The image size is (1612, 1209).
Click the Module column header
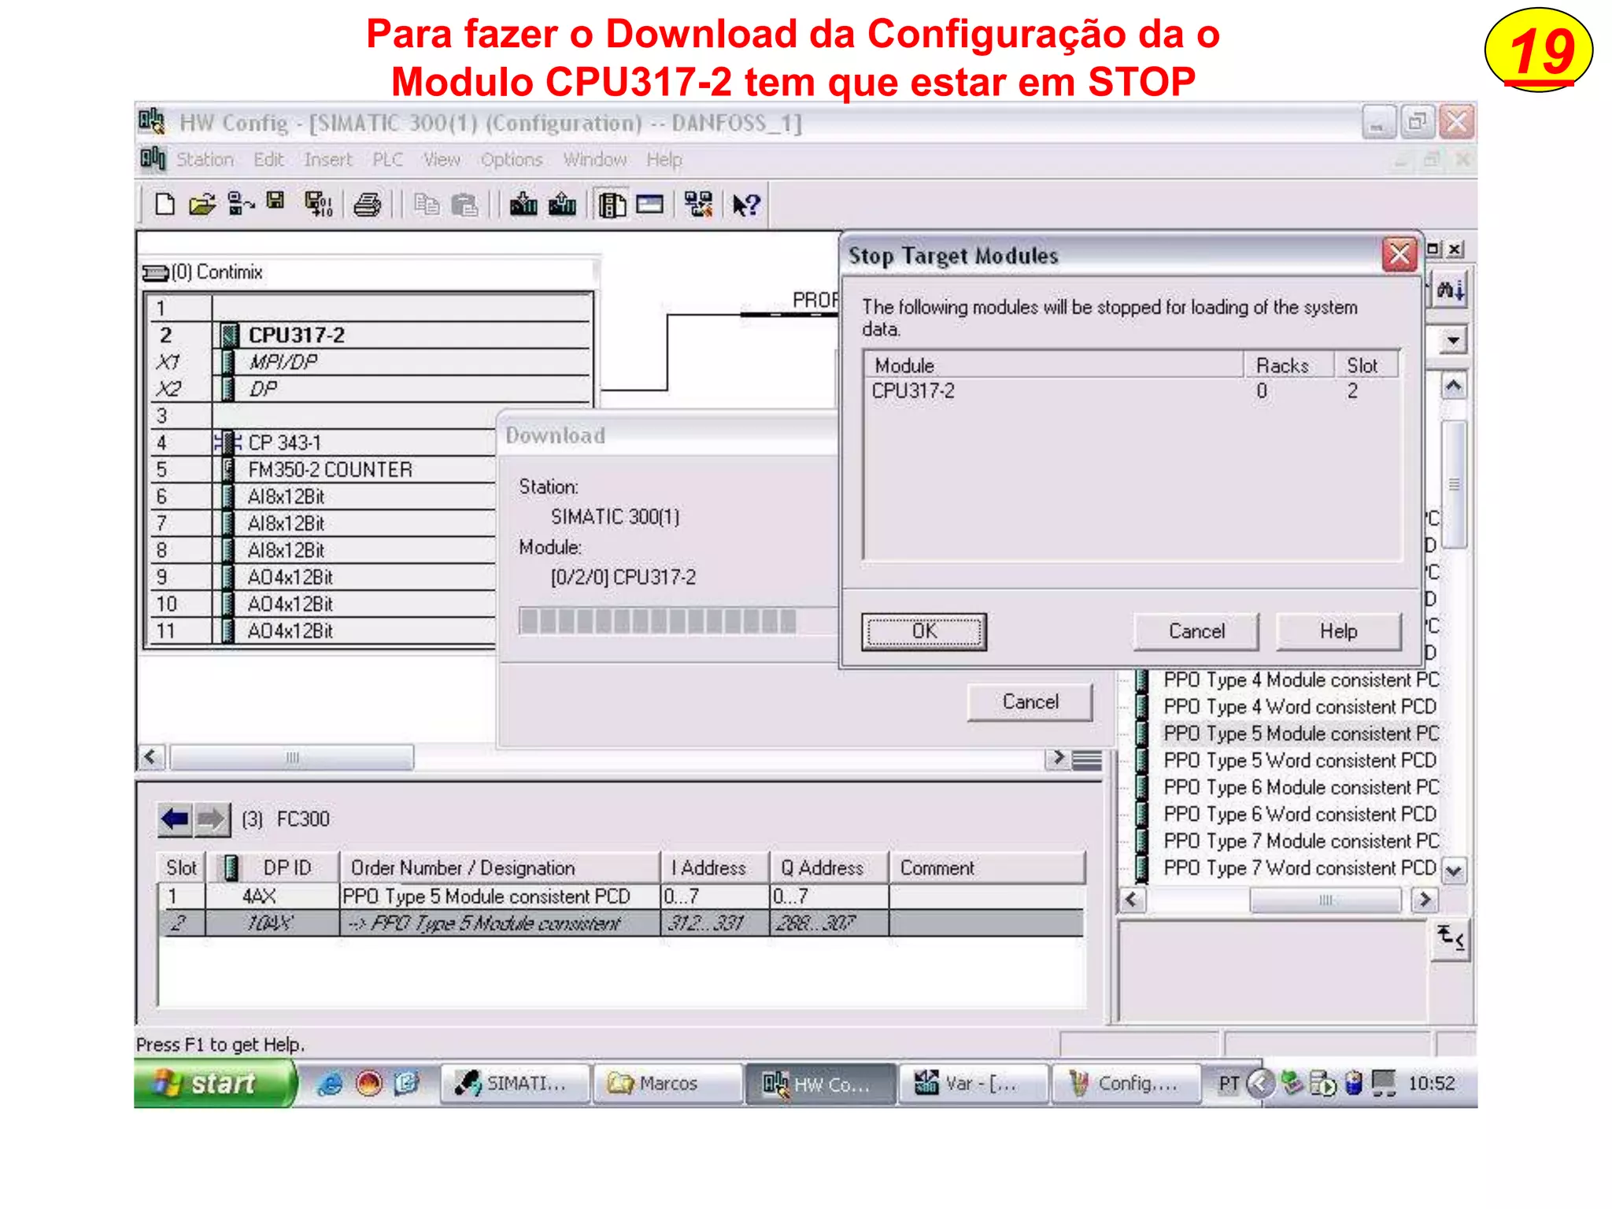click(x=1054, y=366)
